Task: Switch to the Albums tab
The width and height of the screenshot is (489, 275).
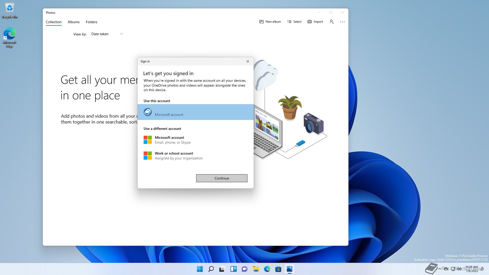Action: click(74, 22)
